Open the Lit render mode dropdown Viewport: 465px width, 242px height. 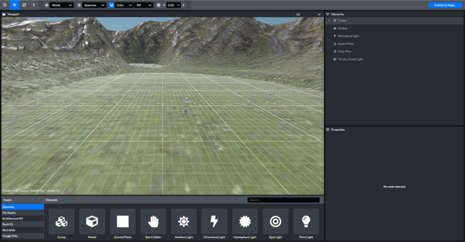point(308,14)
